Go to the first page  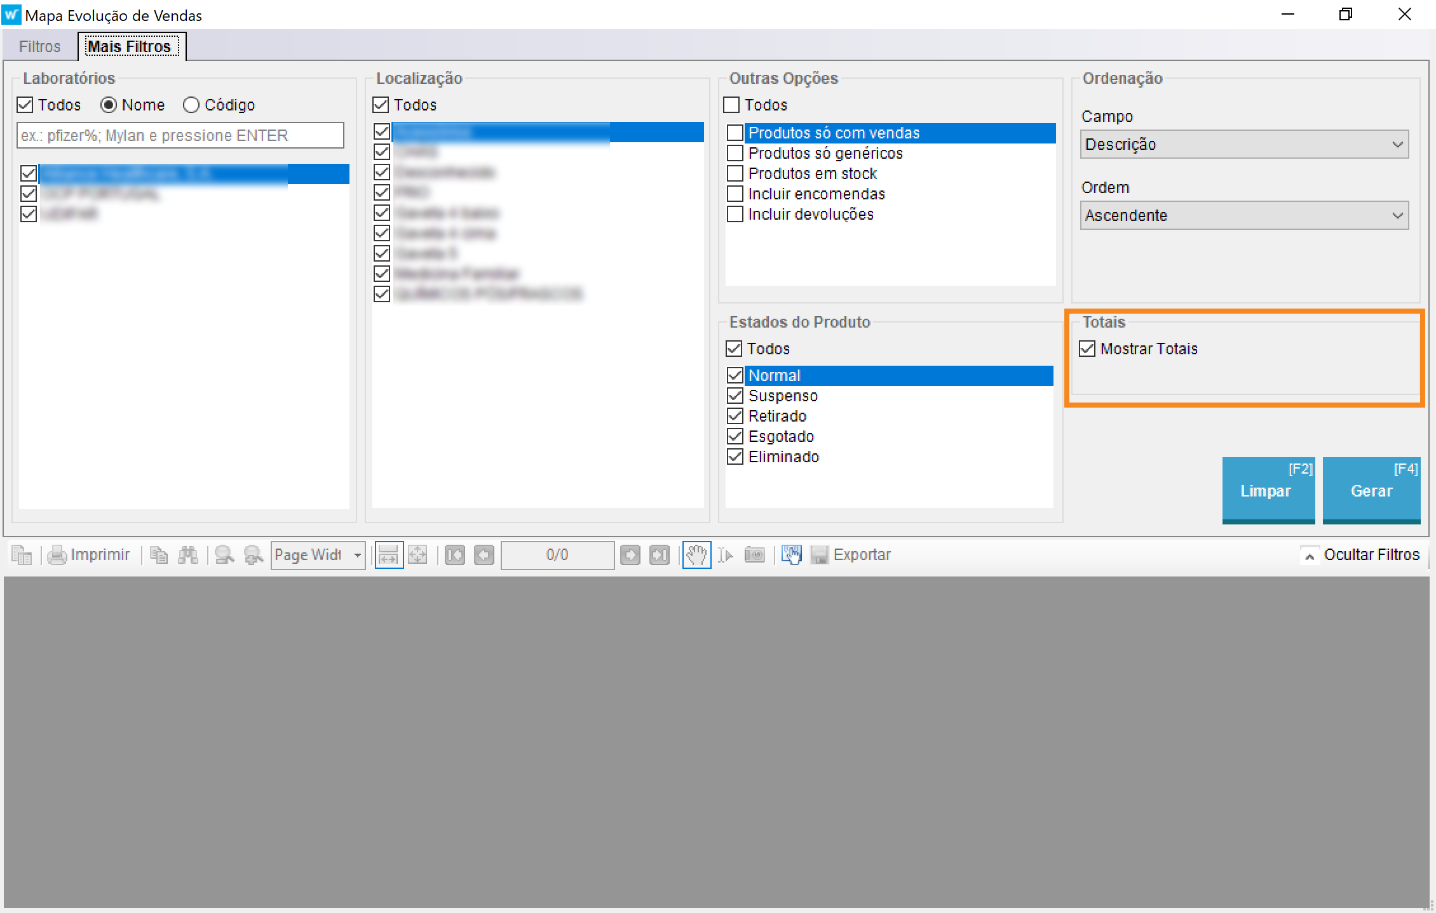(x=455, y=556)
